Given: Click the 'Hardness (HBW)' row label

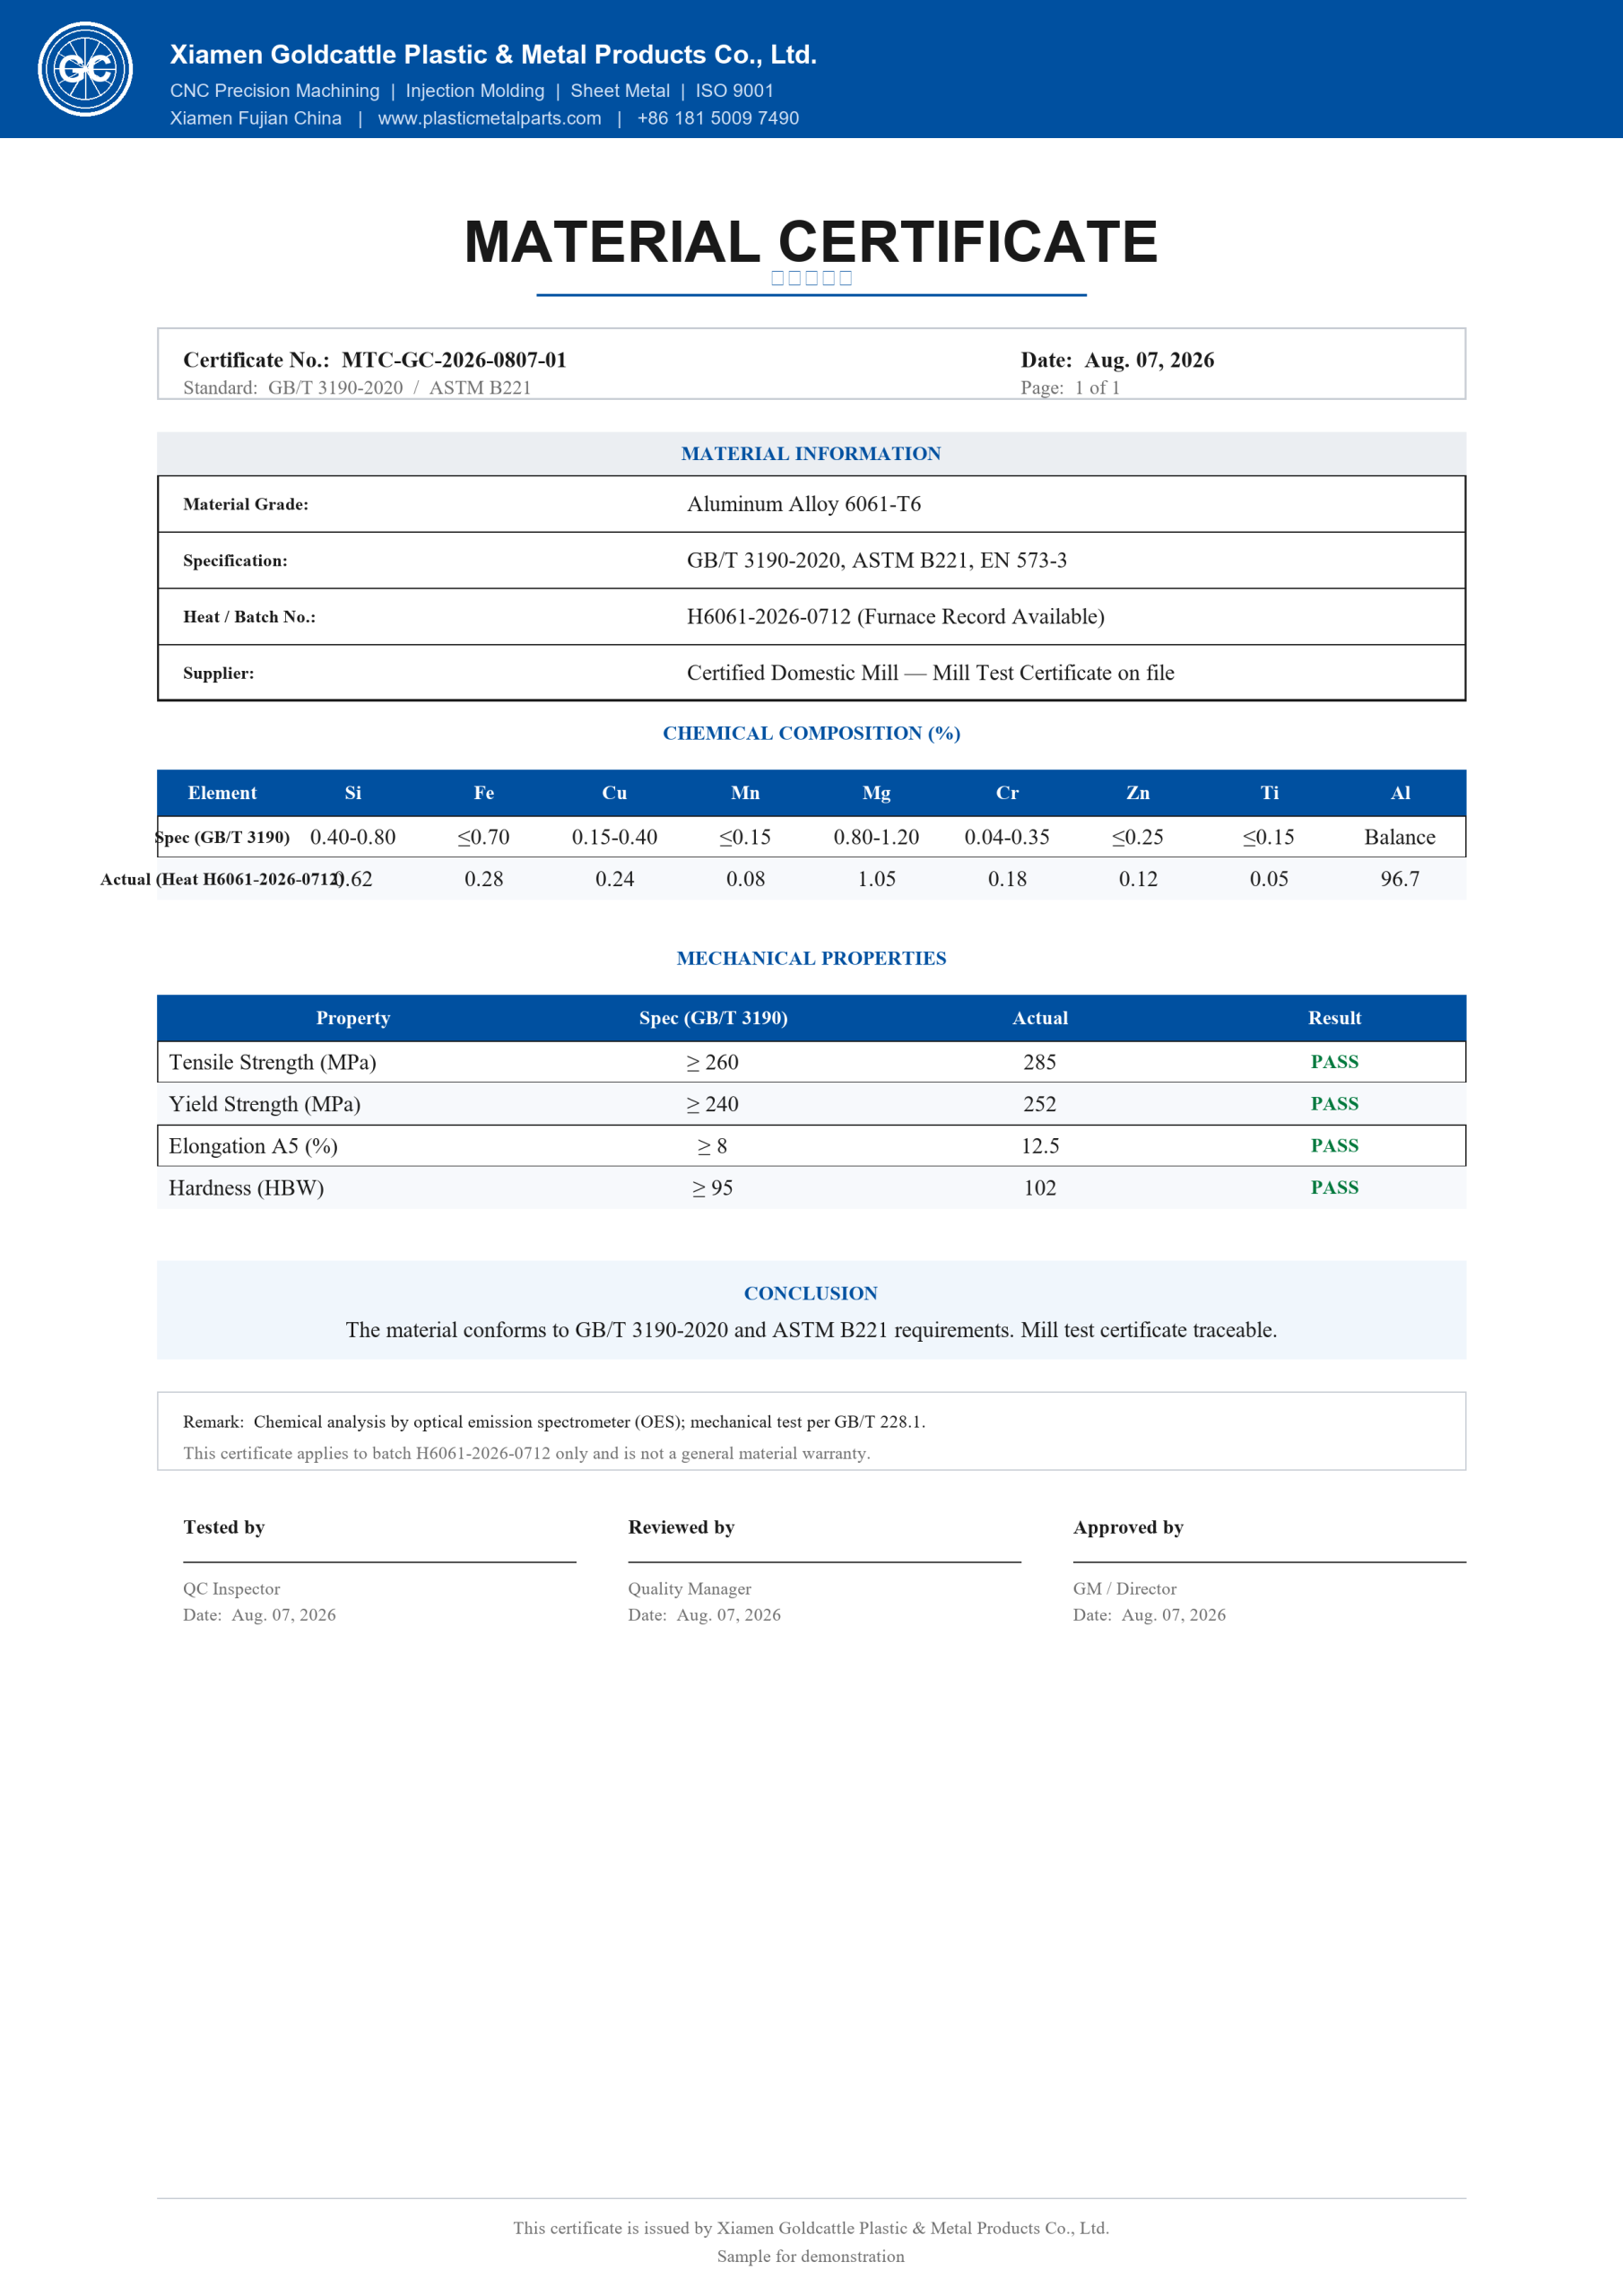Looking at the screenshot, I should tap(246, 1188).
